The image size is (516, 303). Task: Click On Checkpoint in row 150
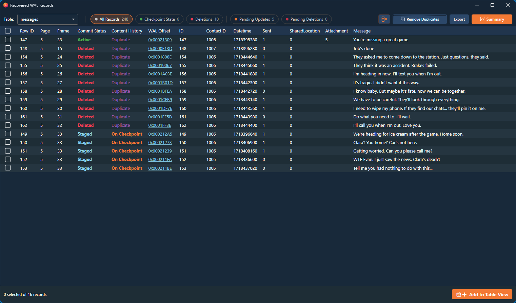click(127, 142)
